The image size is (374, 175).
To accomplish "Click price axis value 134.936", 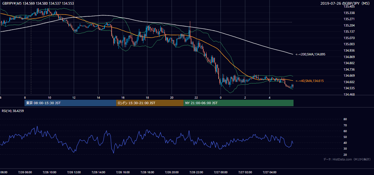I will tap(349, 50).
